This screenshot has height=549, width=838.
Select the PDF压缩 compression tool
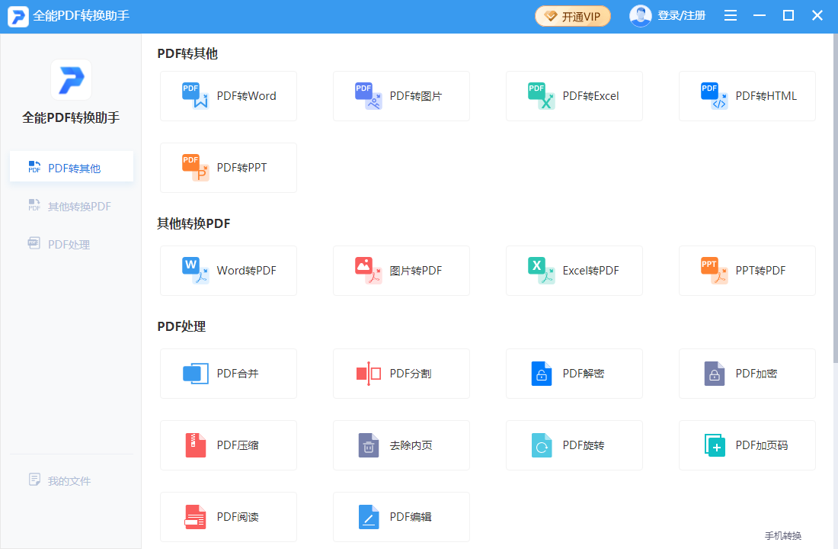click(228, 445)
